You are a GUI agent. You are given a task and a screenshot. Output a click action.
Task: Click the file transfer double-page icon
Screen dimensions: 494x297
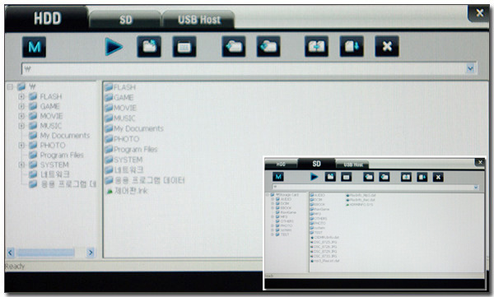tap(316, 47)
